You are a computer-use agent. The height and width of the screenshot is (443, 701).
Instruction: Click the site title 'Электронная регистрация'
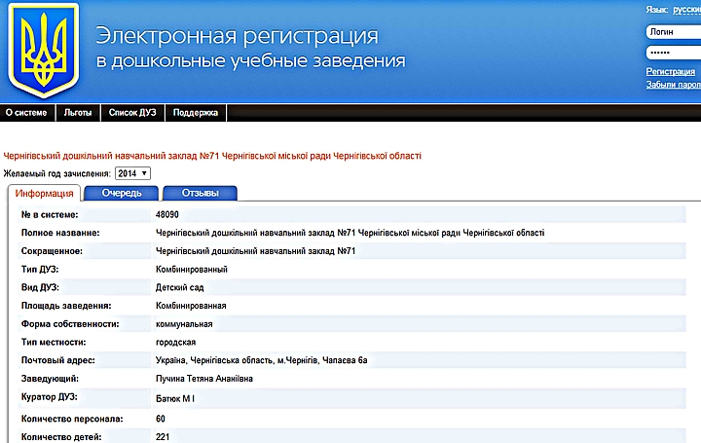point(237,36)
